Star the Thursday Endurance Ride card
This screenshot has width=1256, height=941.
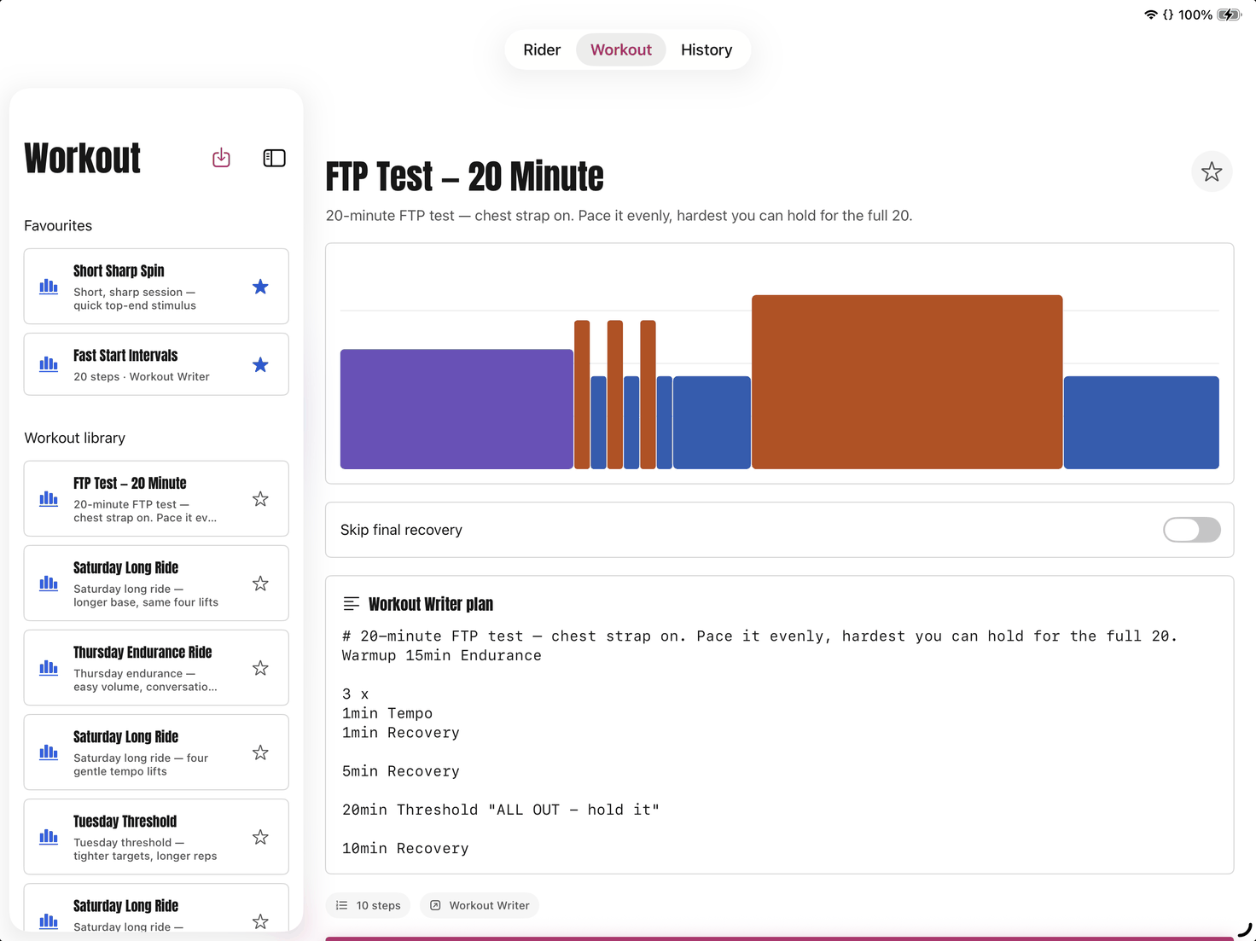(260, 668)
